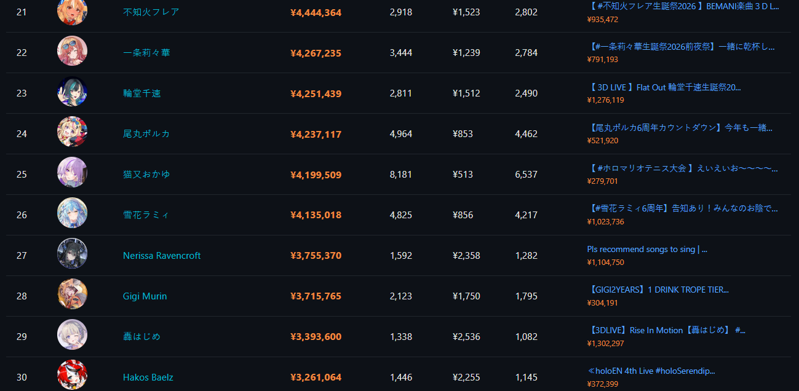The height and width of the screenshot is (391, 799).
Task: Select Gigi Murin's avatar icon
Action: coord(72,295)
